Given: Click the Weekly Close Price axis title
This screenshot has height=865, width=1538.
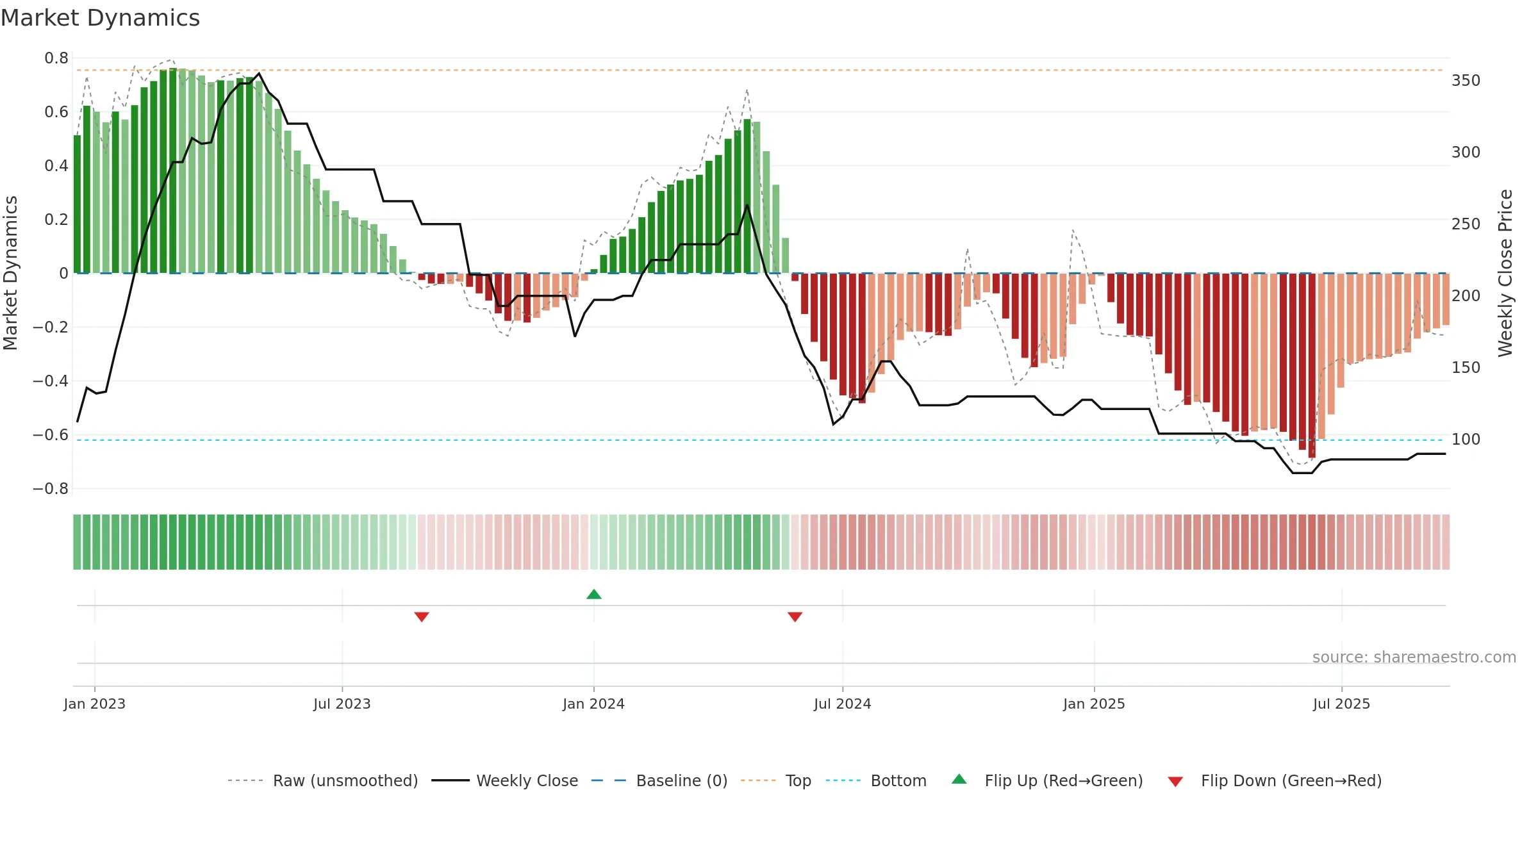Looking at the screenshot, I should [1505, 273].
